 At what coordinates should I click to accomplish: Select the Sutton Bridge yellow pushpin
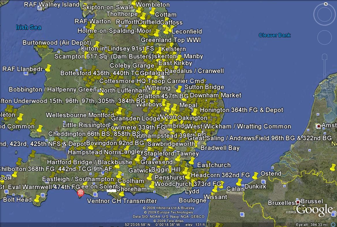coord(179,89)
